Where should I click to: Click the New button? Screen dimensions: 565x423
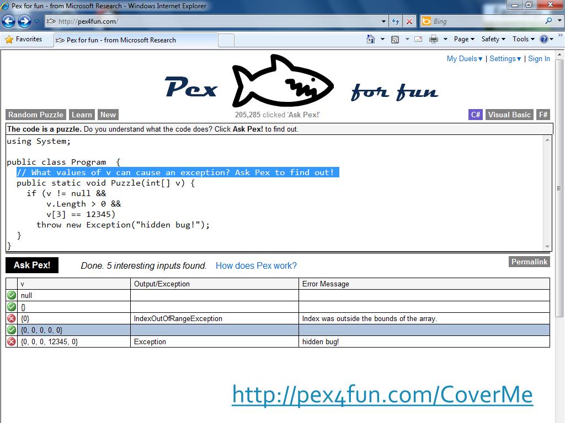click(108, 115)
